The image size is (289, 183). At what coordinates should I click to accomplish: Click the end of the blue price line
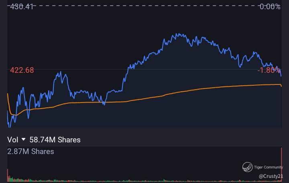point(281,76)
